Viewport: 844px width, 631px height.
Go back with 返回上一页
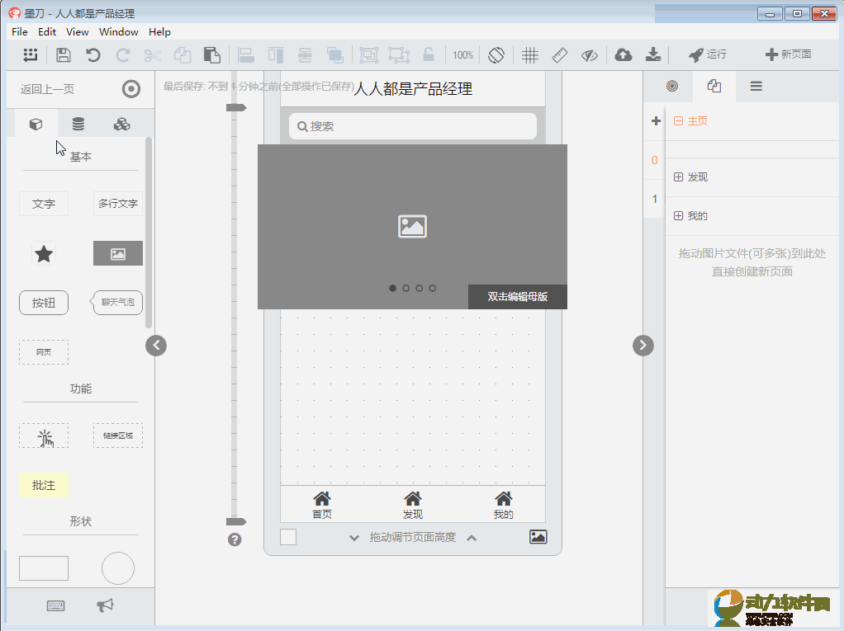[x=47, y=89]
